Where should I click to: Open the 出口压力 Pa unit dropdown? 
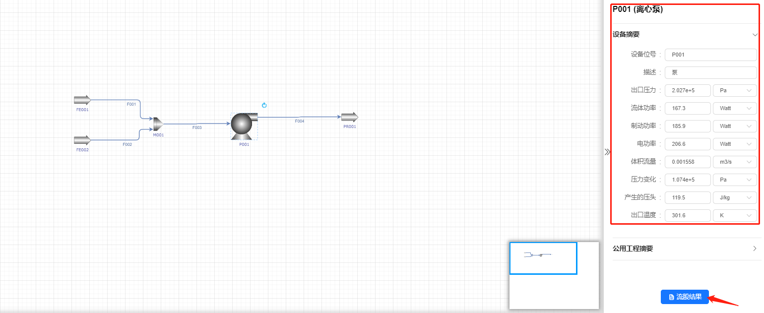coord(735,90)
